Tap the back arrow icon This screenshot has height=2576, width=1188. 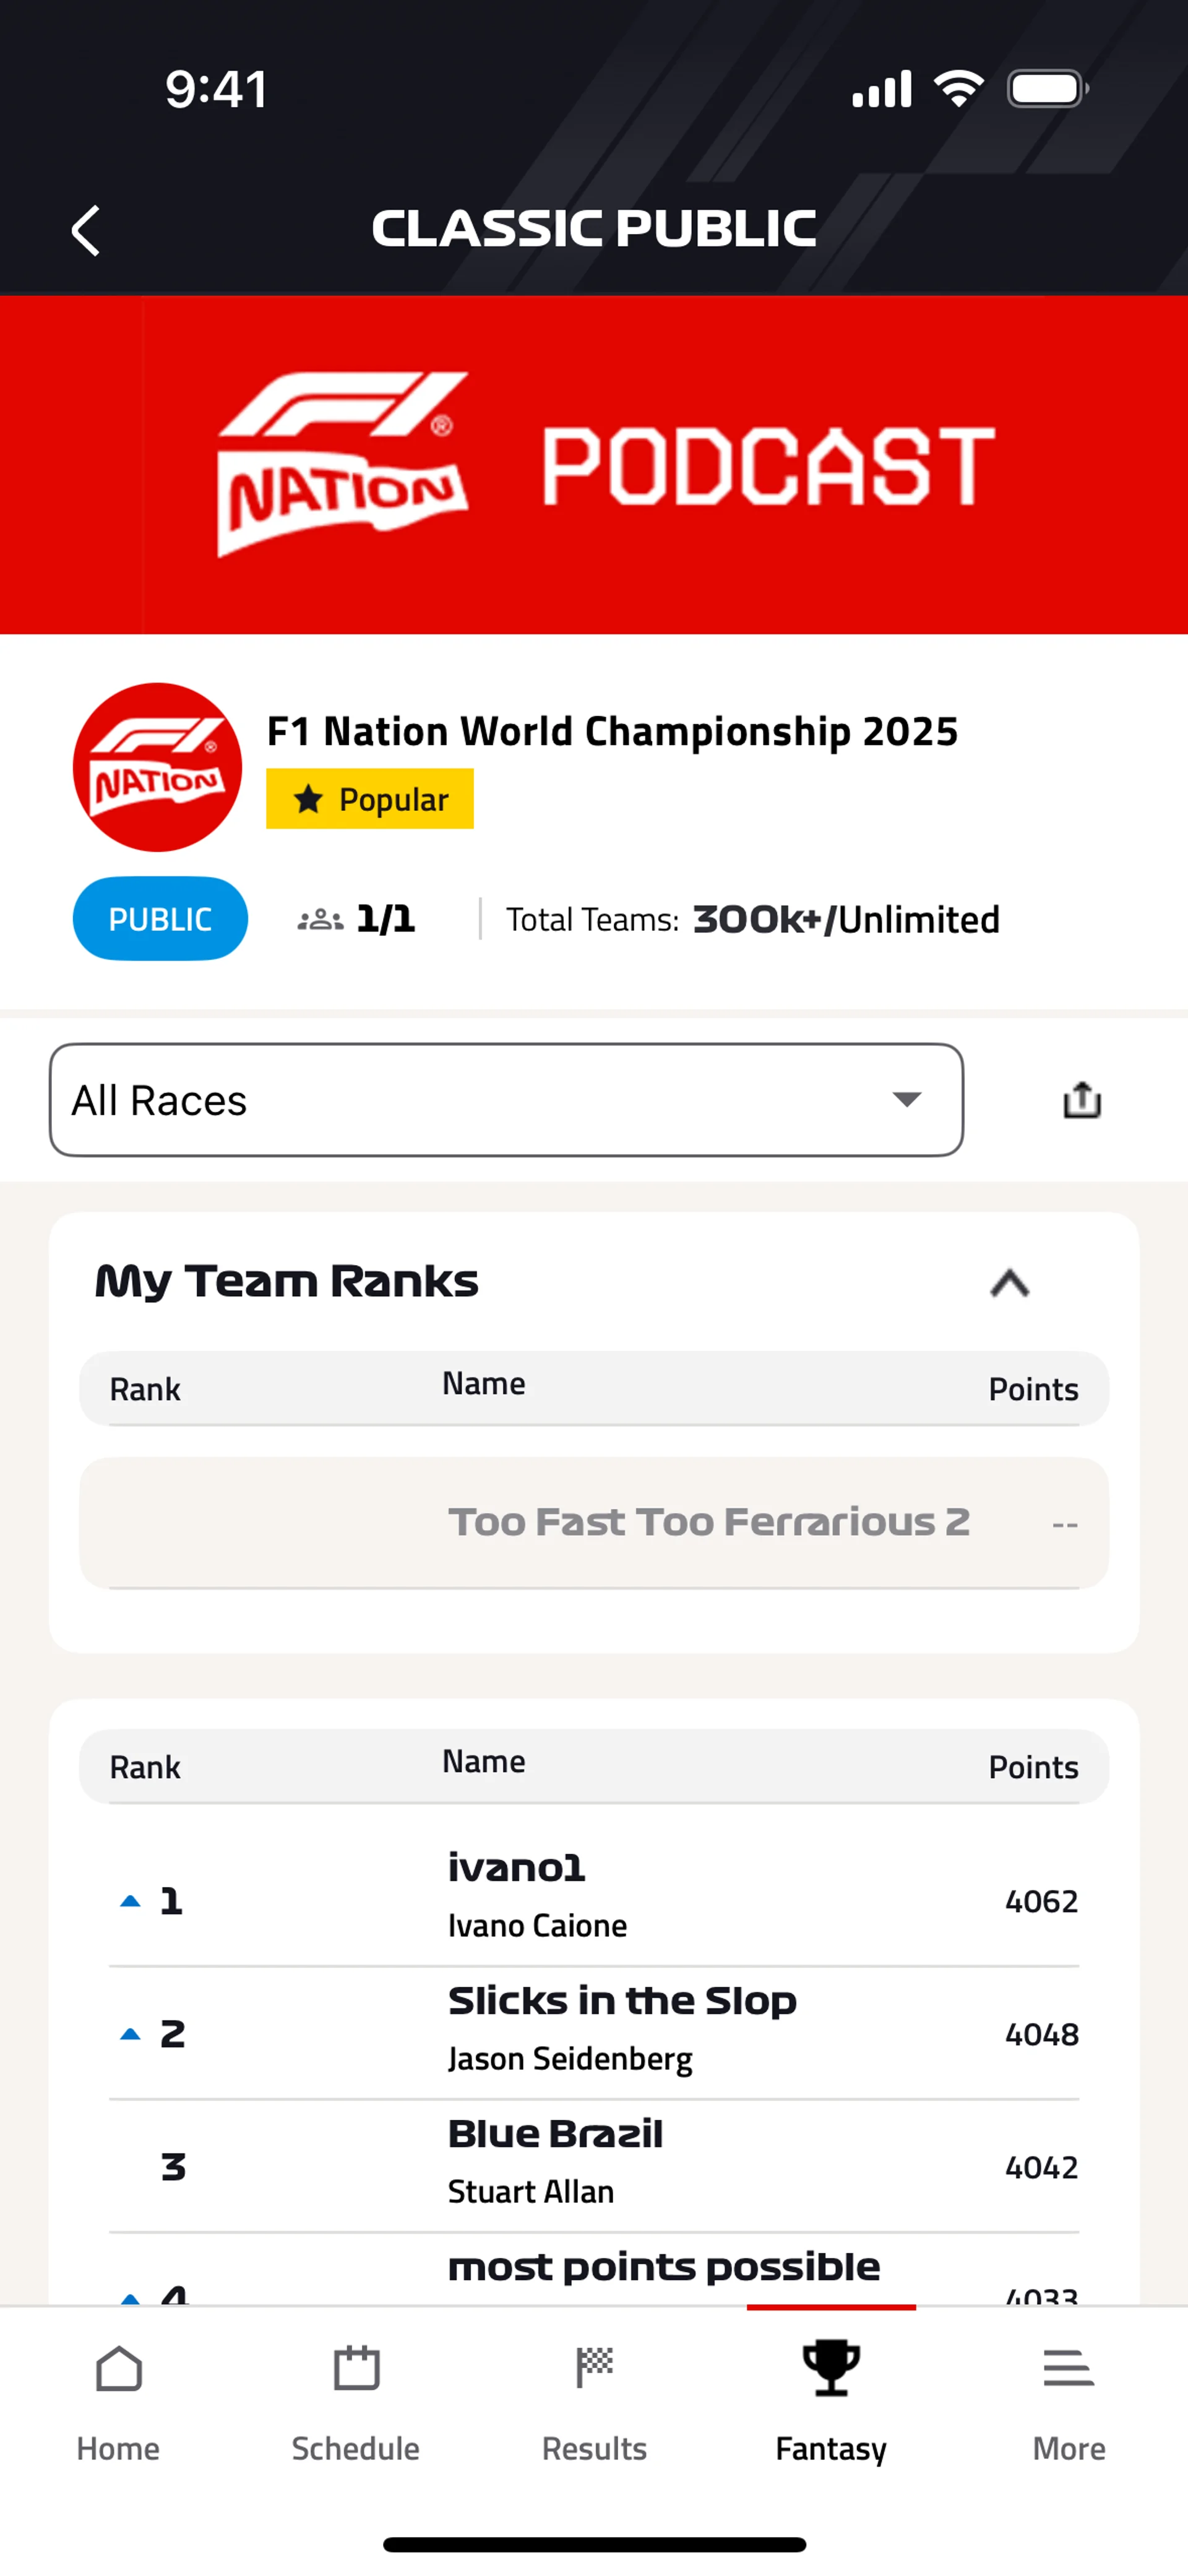pos(87,231)
